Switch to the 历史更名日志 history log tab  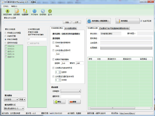[x=114, y=28]
